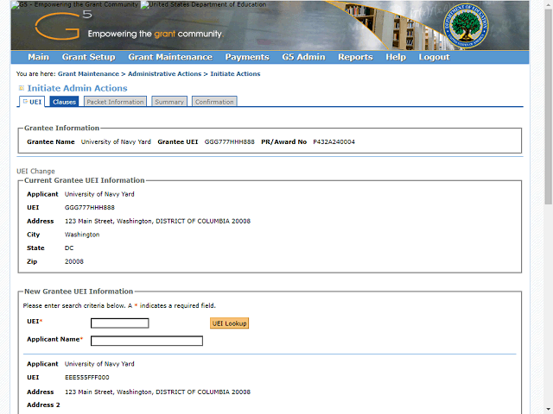This screenshot has width=553, height=414.
Task: Click the current Zip value 20008
Action: click(x=74, y=261)
